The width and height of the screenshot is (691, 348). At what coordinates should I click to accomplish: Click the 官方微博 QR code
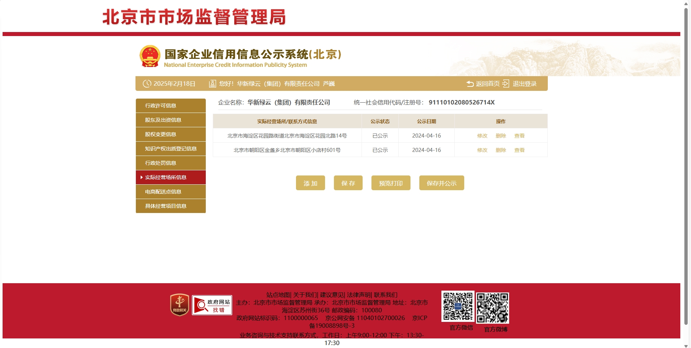pos(493,308)
